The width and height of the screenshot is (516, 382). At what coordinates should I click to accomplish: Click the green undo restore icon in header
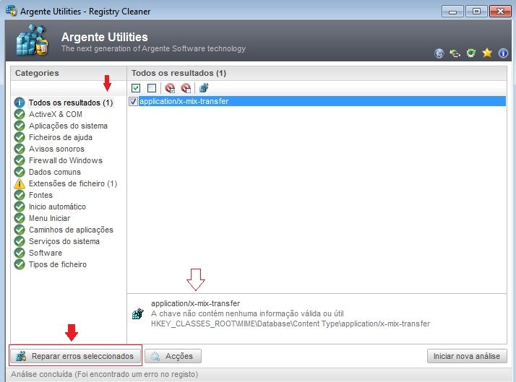[x=455, y=53]
